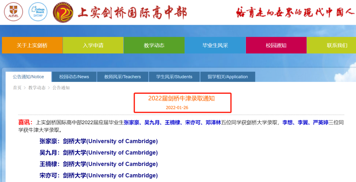Open the 校园通知 menu
Image resolution: width=356 pixels, height=182 pixels.
(x=276, y=45)
